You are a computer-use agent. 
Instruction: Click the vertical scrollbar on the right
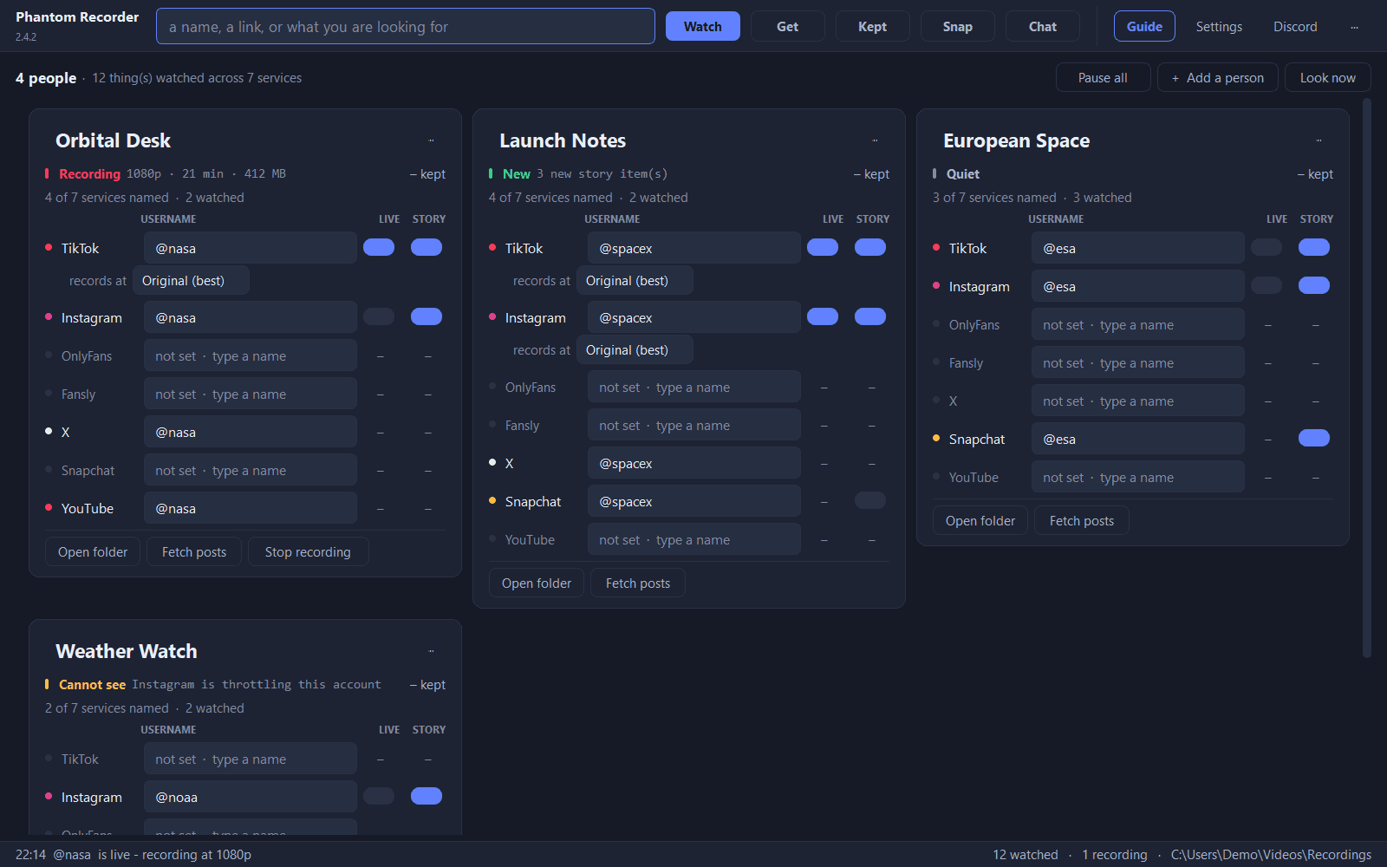click(1367, 378)
